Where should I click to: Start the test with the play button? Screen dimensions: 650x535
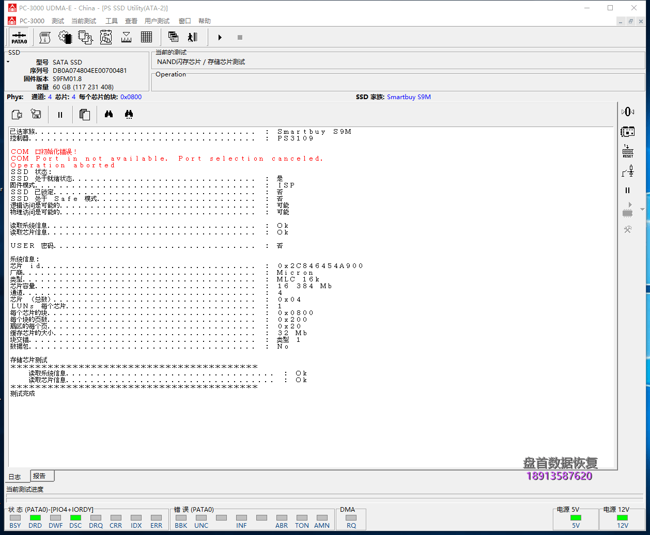(220, 37)
